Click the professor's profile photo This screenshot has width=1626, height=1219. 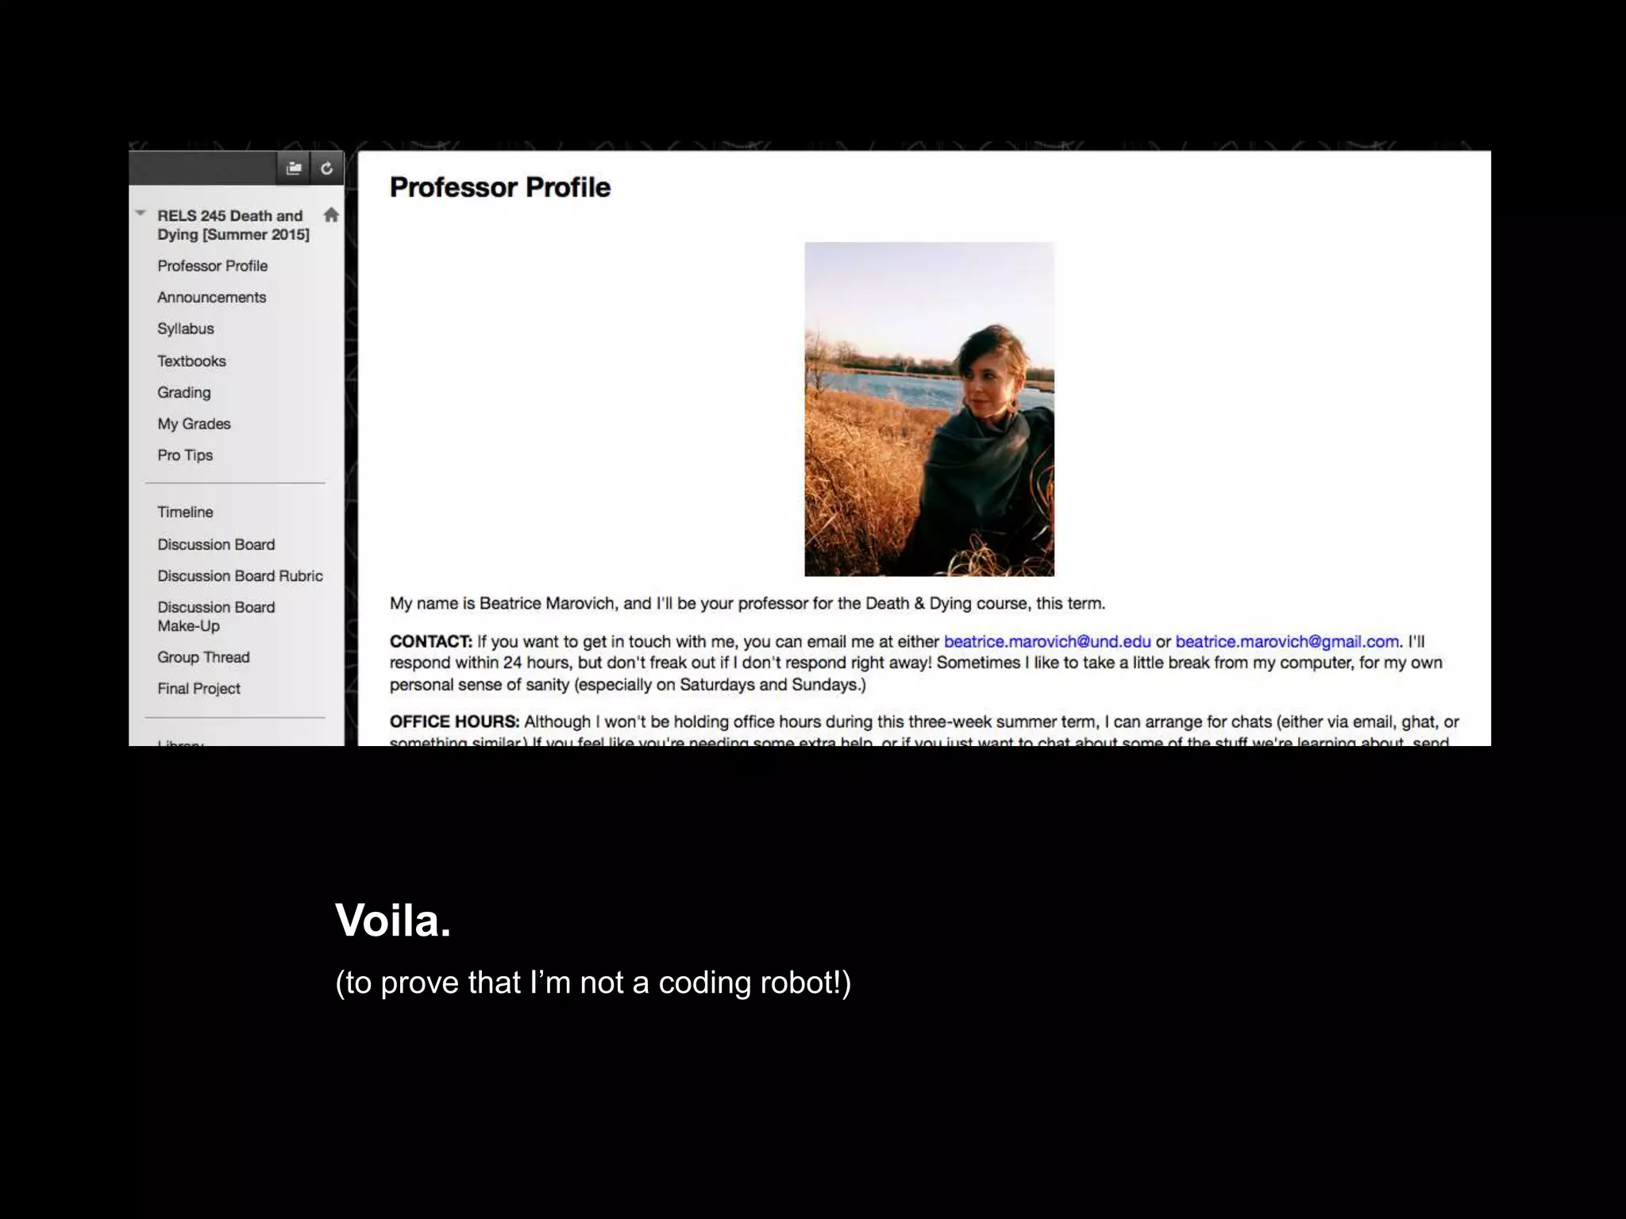point(929,410)
